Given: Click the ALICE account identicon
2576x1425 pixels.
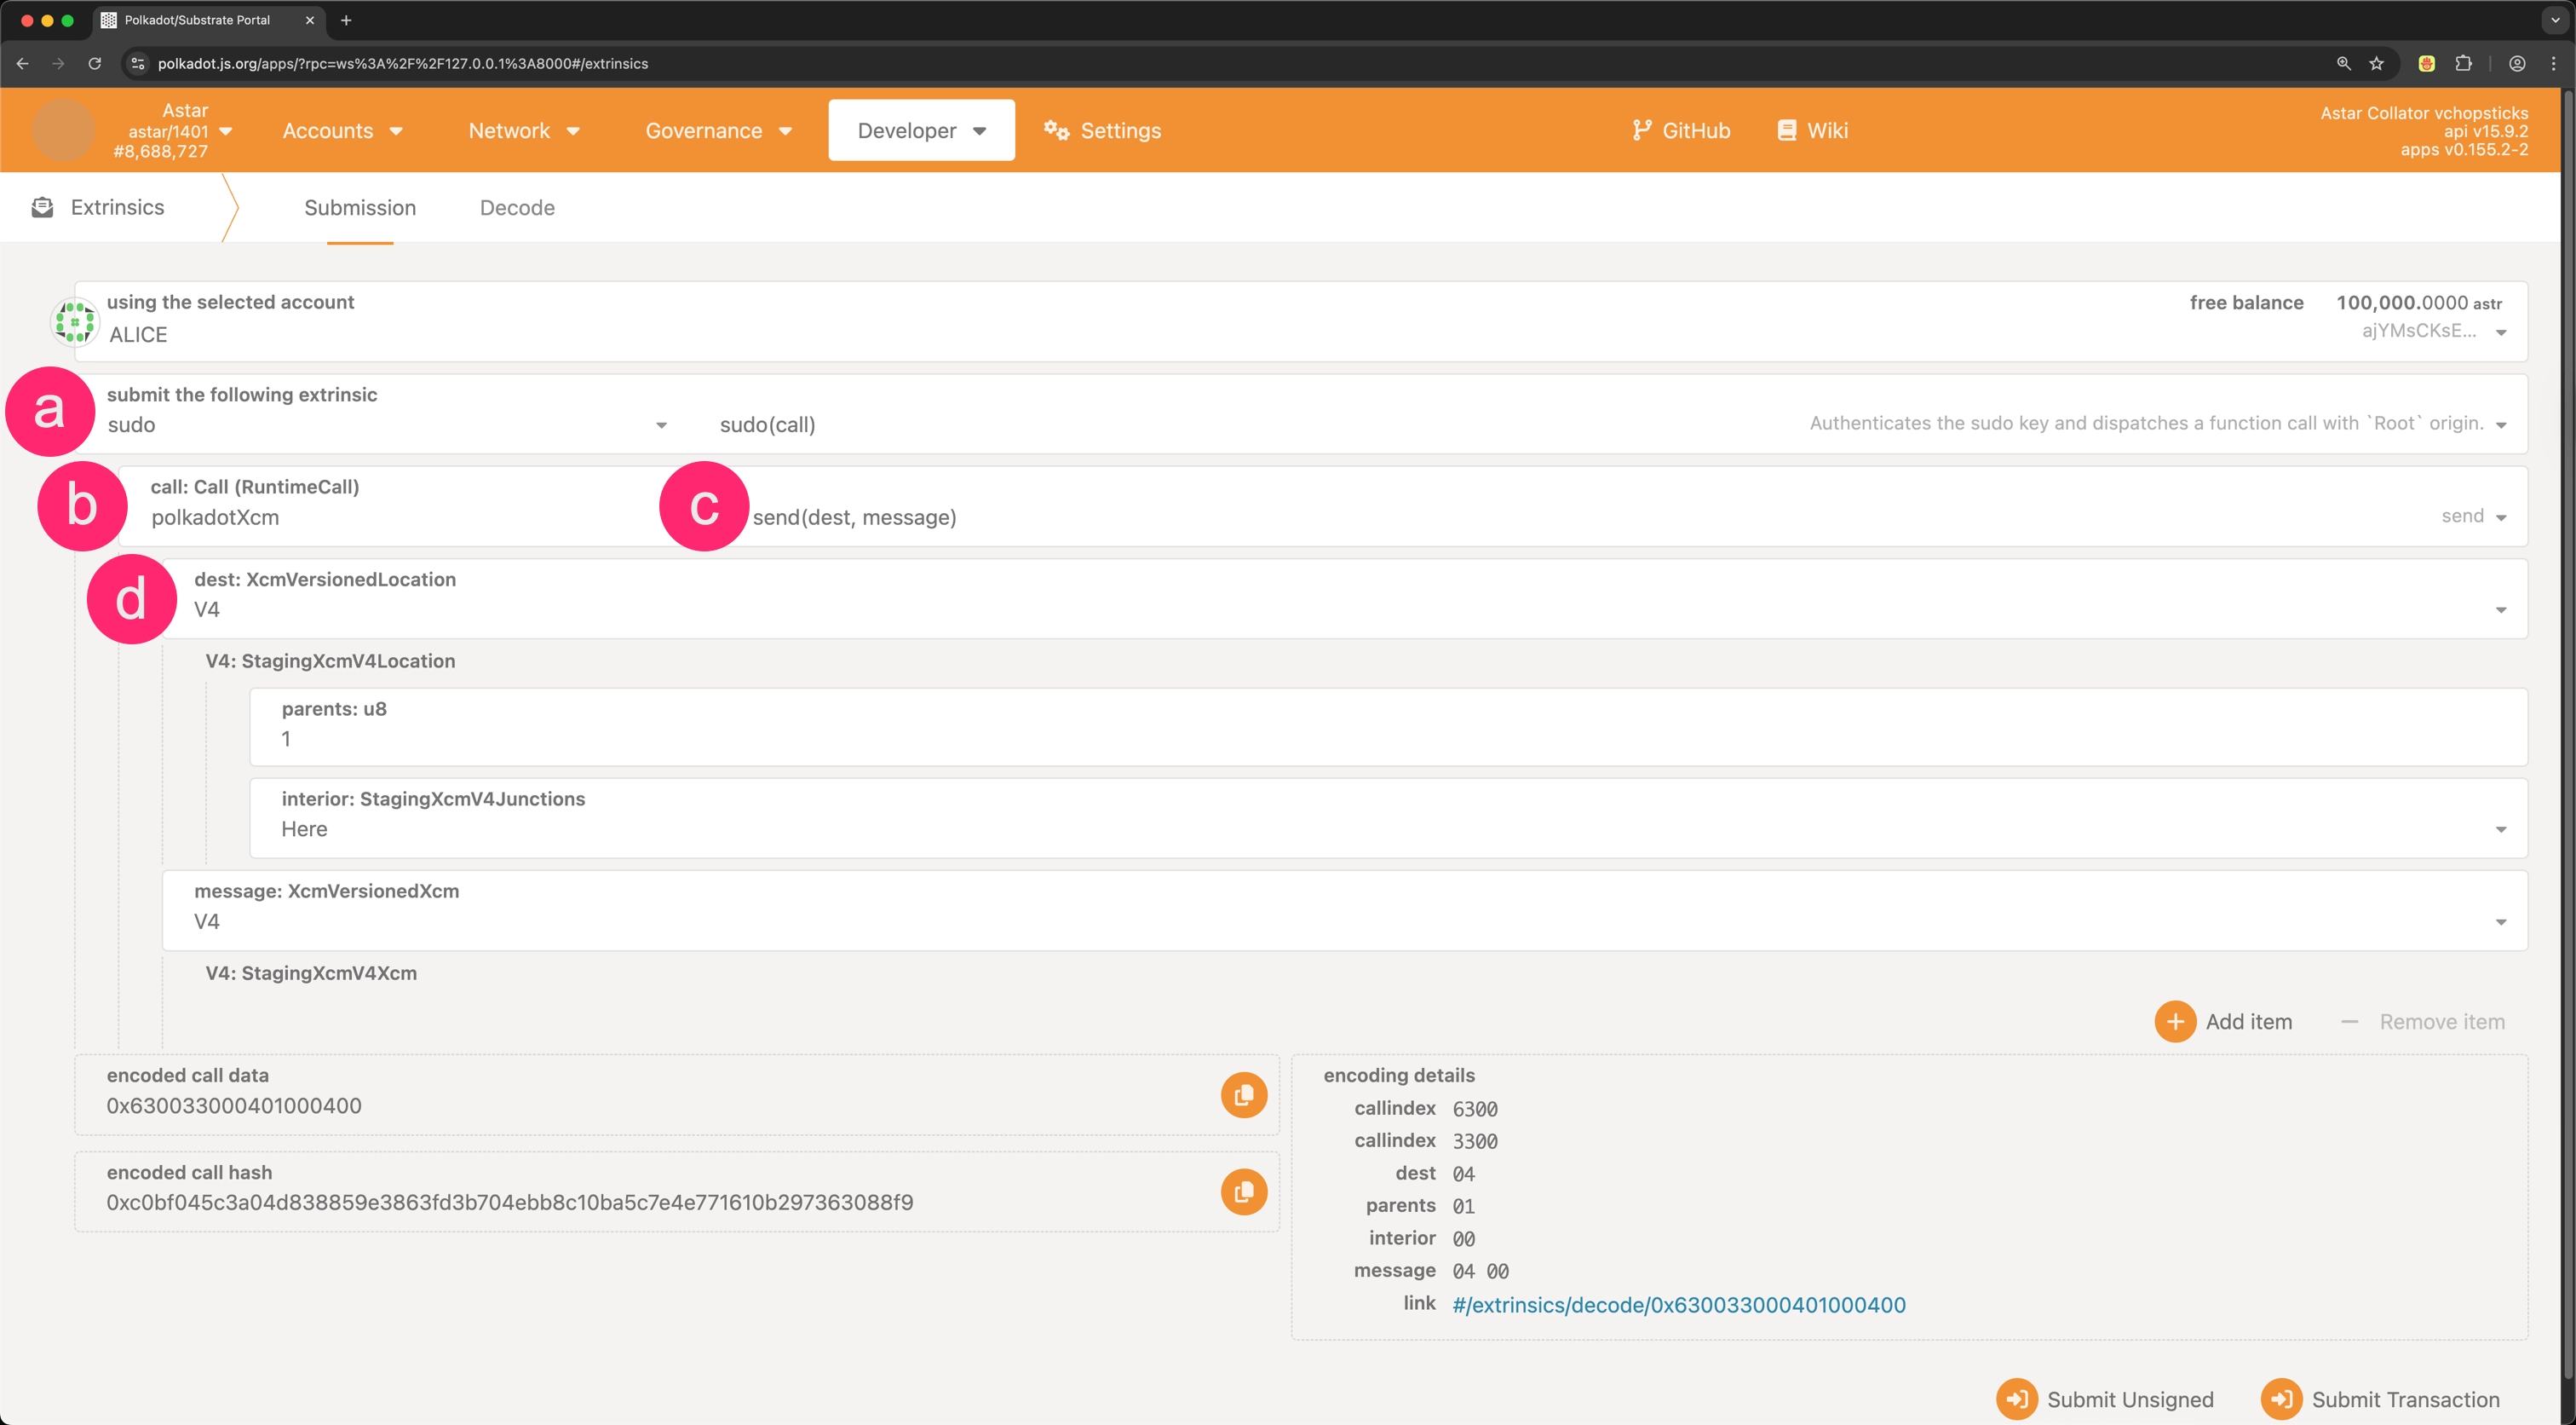Looking at the screenshot, I should point(74,322).
